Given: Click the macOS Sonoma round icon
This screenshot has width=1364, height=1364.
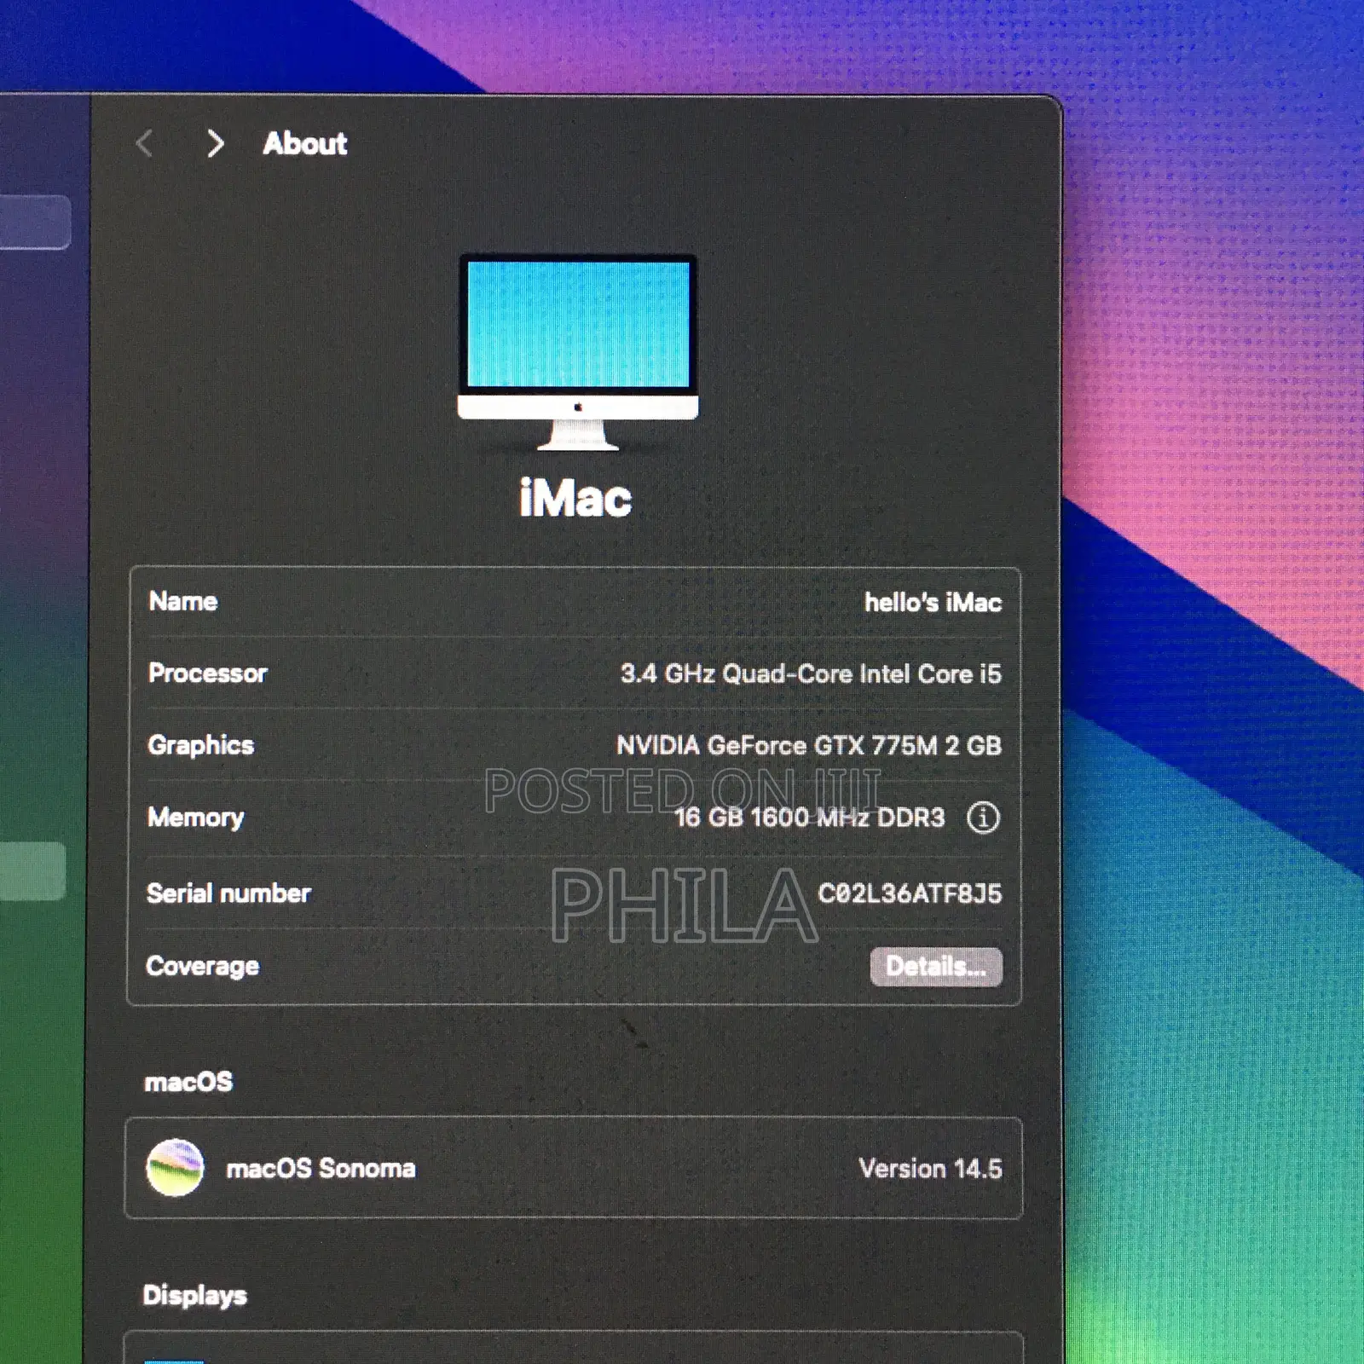Looking at the screenshot, I should (x=175, y=1167).
